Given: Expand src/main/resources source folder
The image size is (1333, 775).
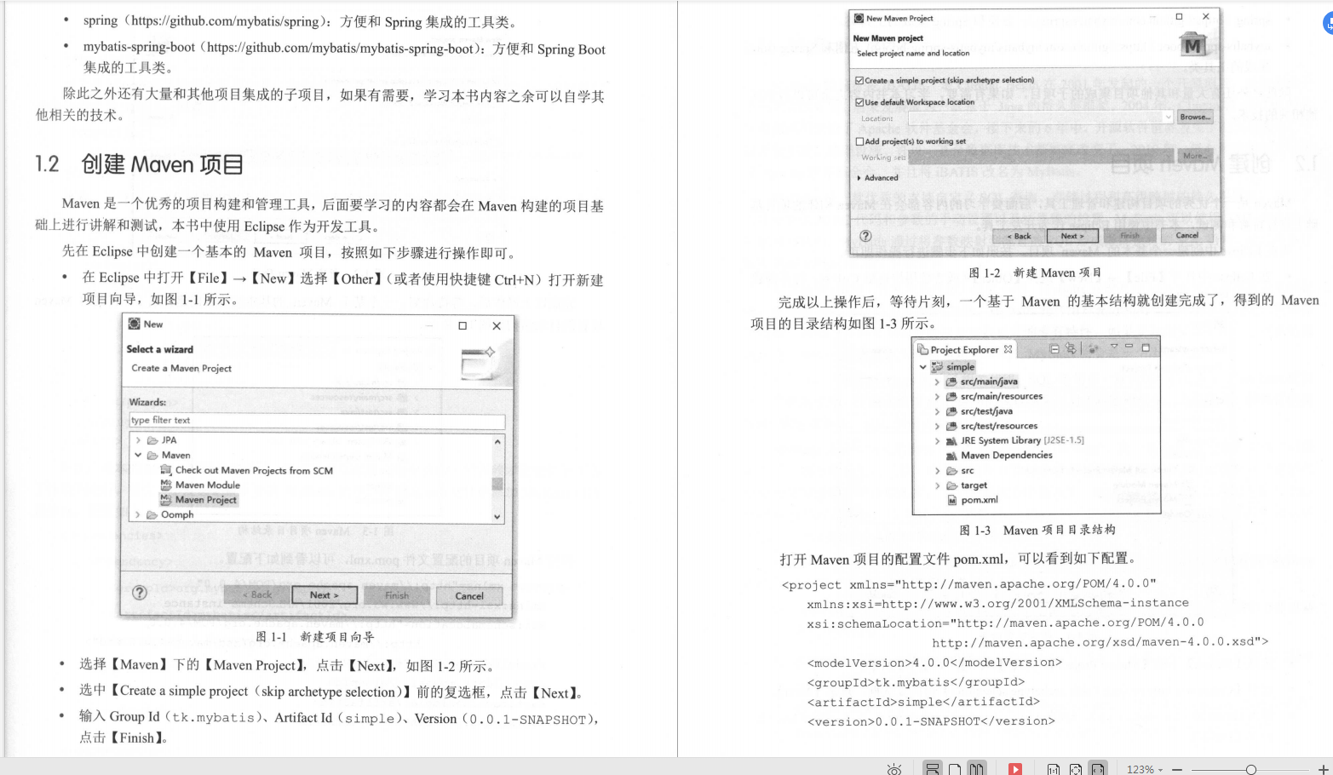Looking at the screenshot, I should pyautogui.click(x=937, y=396).
